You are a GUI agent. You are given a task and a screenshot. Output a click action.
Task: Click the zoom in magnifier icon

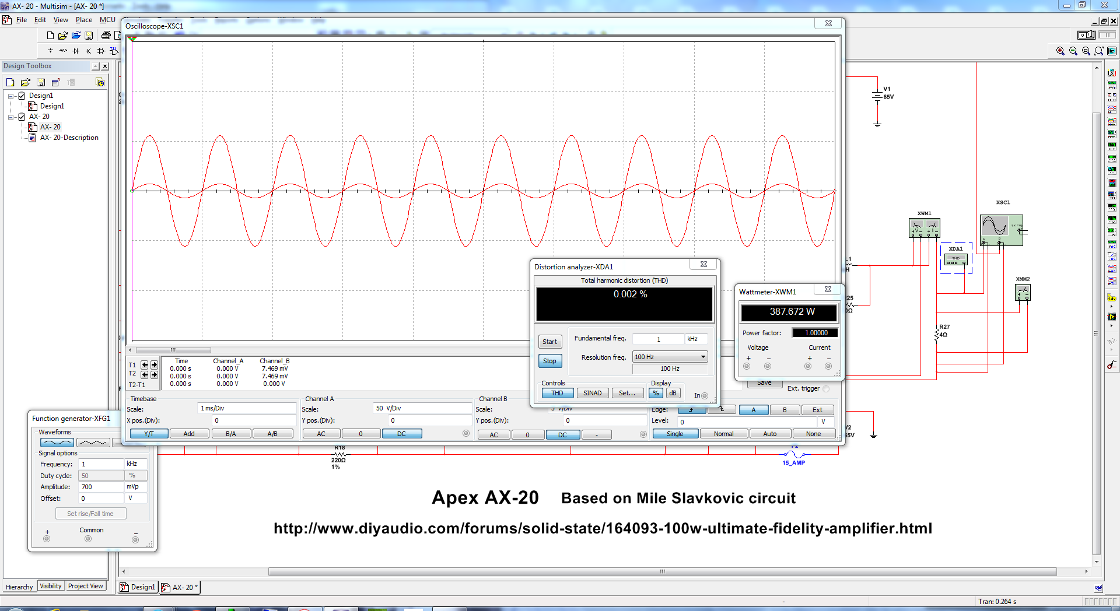[x=1060, y=51]
